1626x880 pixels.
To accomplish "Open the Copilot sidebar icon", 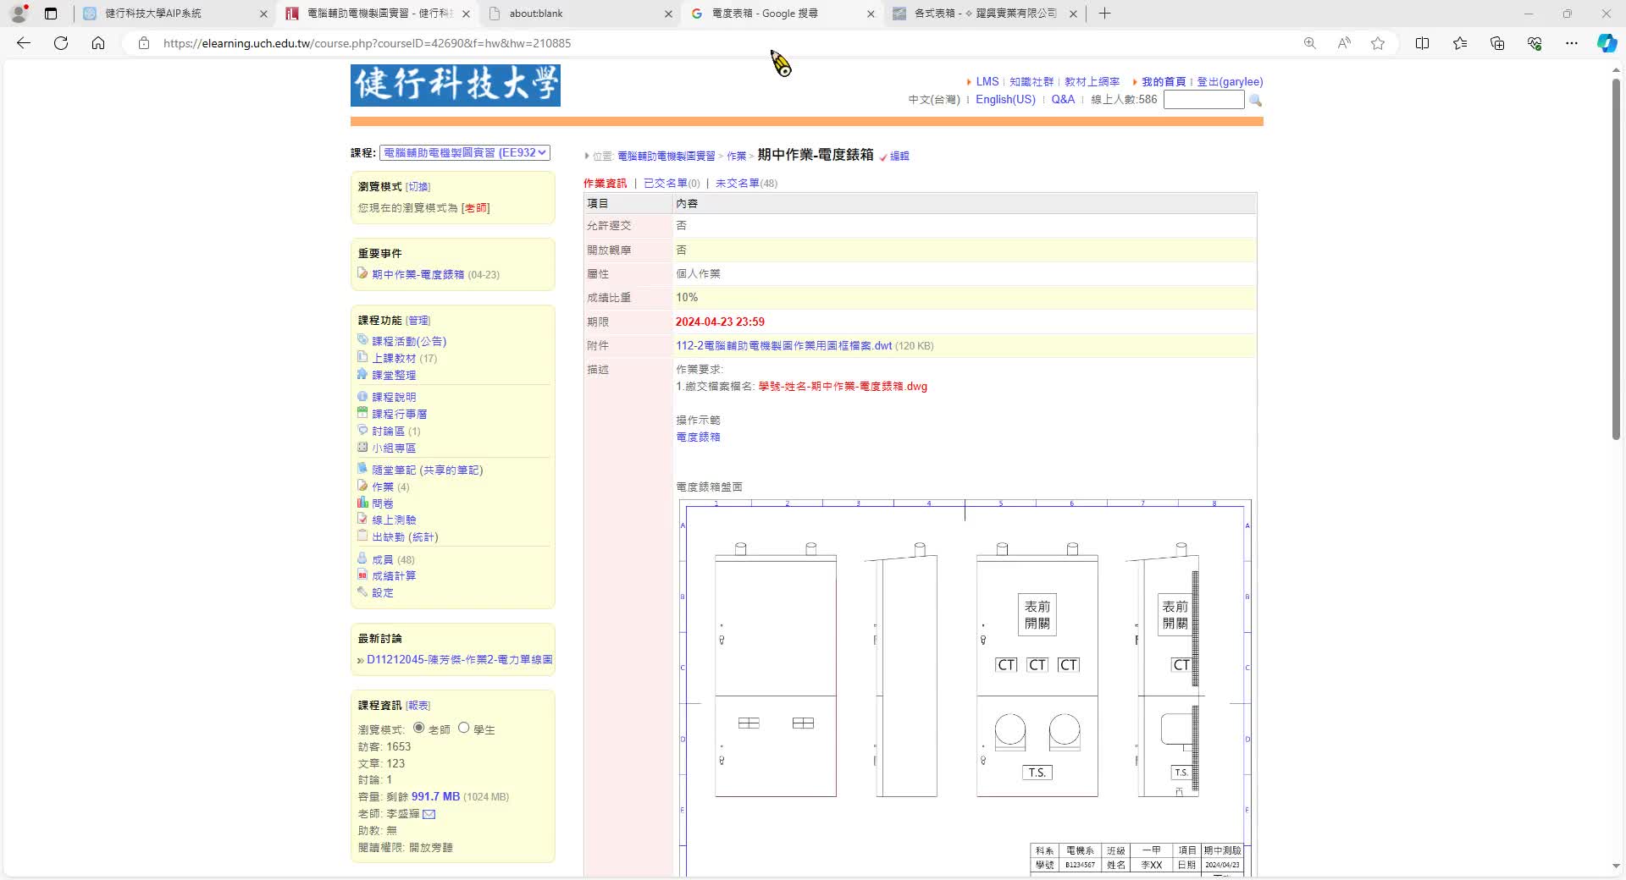I will (x=1607, y=43).
